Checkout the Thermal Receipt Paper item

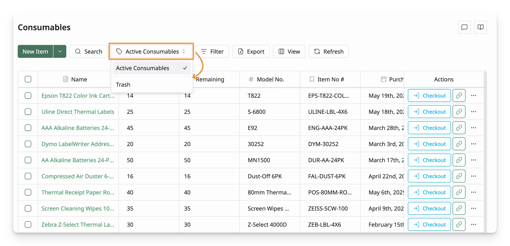pos(429,192)
